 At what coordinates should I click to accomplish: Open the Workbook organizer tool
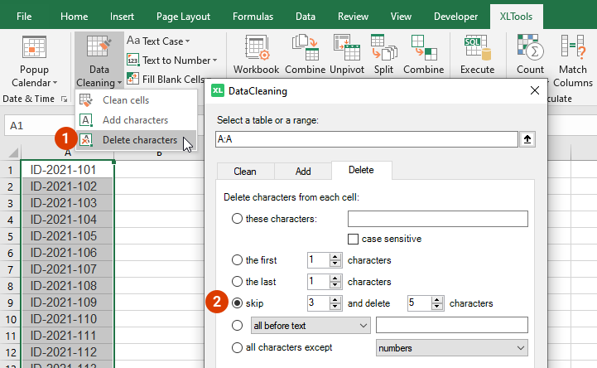[x=256, y=54]
